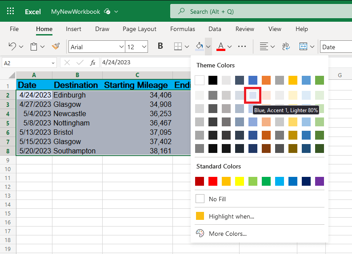Expand the alignment dropdown arrow
Image resolution: width=352 pixels, height=254 pixels.
point(272,47)
